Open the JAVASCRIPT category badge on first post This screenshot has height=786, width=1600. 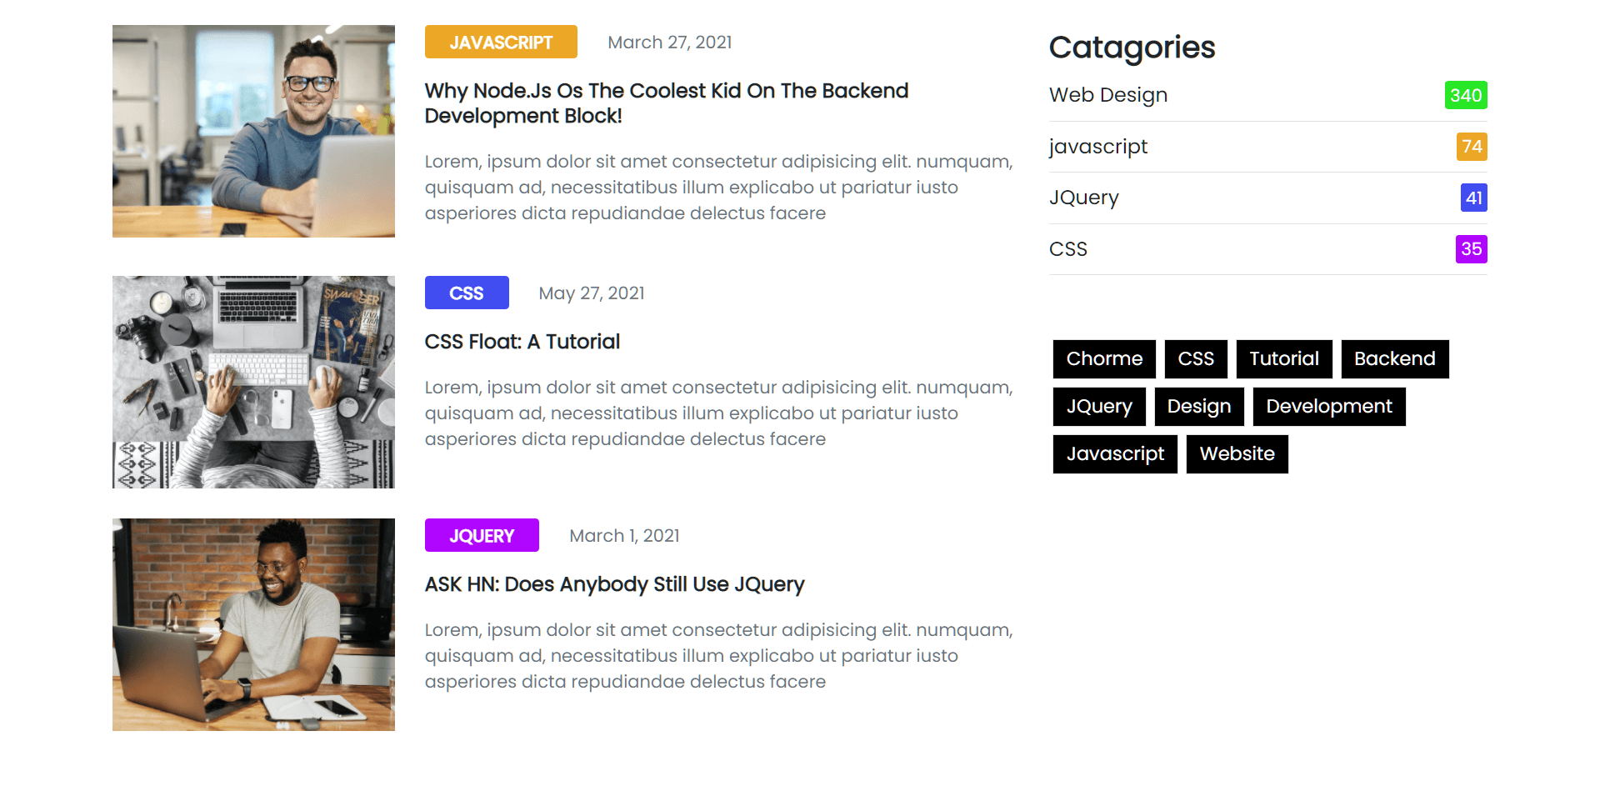(x=500, y=42)
